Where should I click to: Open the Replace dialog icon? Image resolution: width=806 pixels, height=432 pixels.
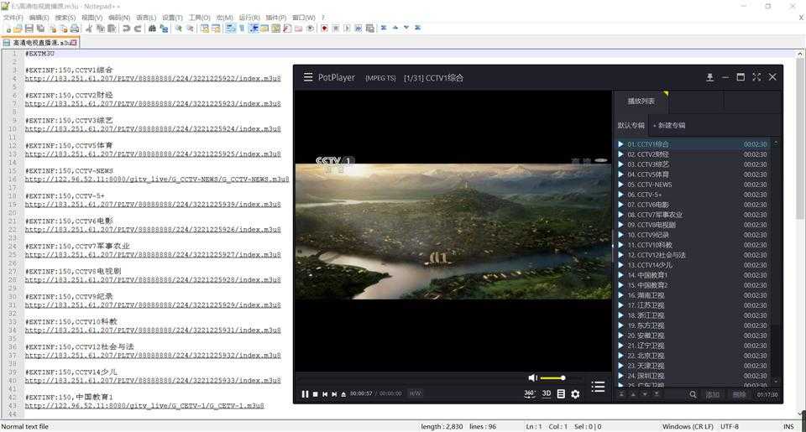click(x=164, y=29)
